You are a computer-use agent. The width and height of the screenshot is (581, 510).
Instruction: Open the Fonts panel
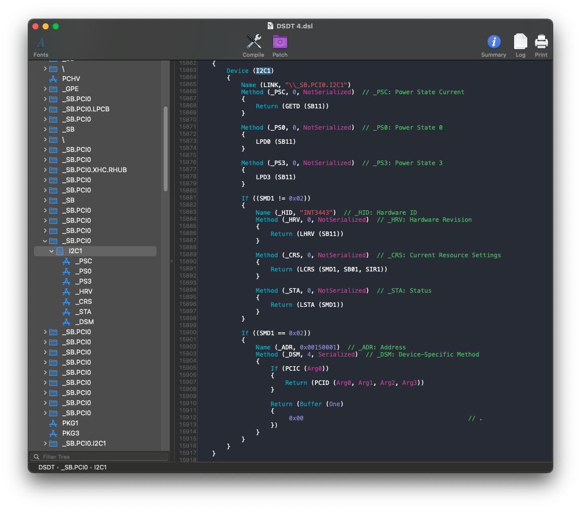coord(41,43)
